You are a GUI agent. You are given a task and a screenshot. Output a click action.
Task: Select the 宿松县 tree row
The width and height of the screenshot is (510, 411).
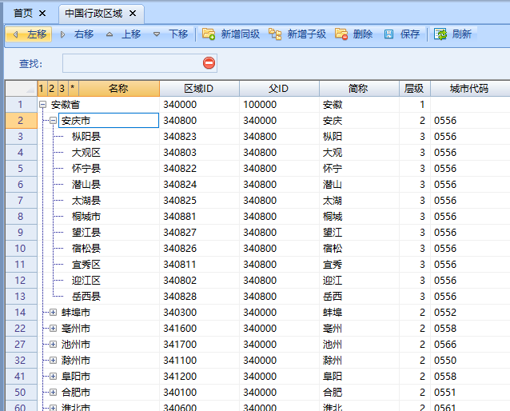coord(86,249)
